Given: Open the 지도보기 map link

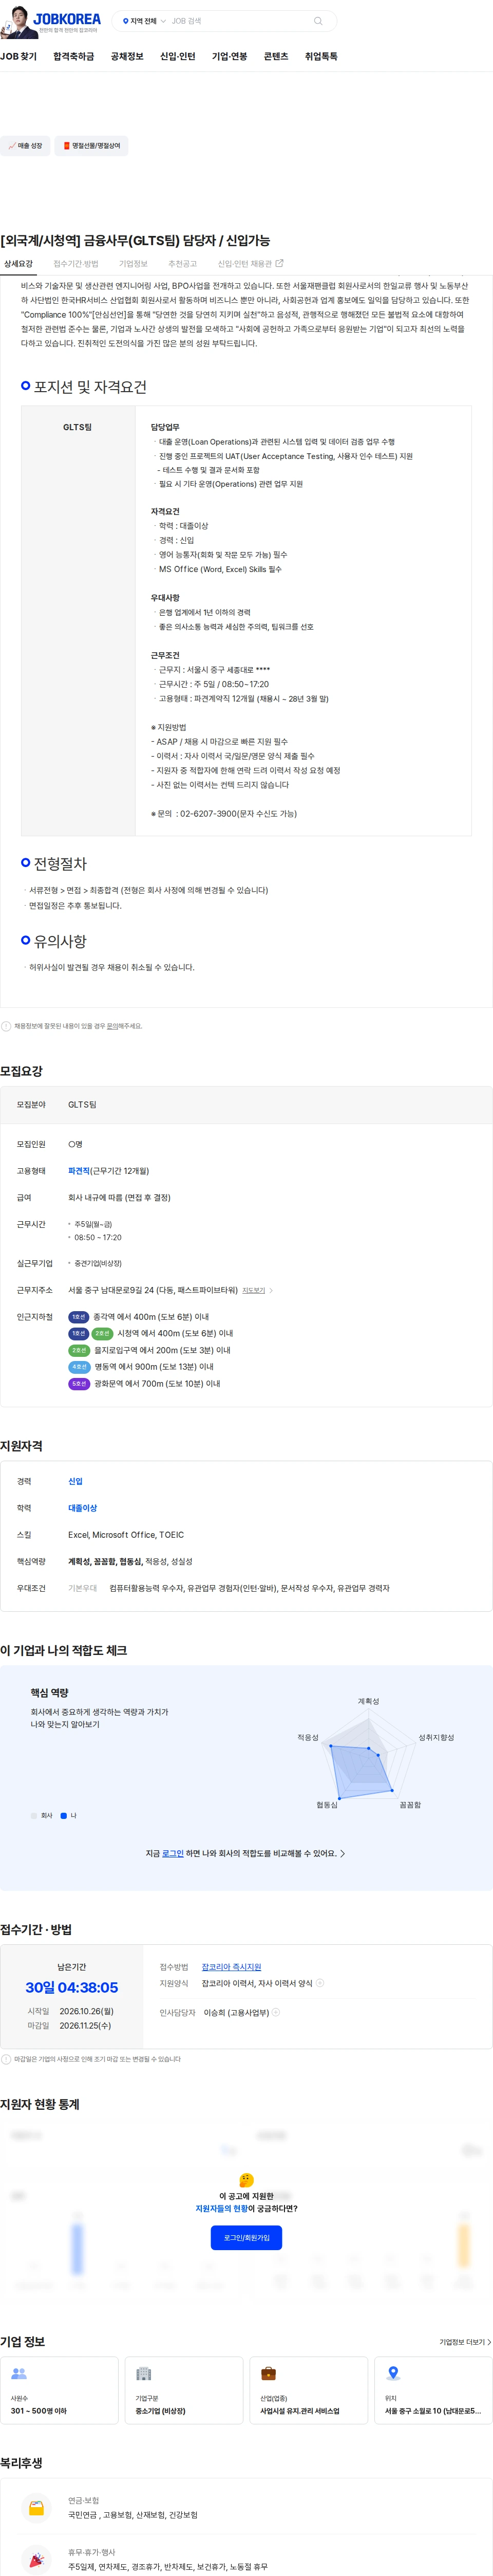Looking at the screenshot, I should tap(254, 1291).
